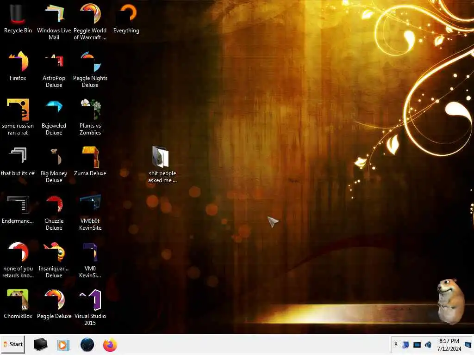The image size is (474, 355).
Task: Open the Visual Studio 2015 shortcut
Action: click(90, 308)
